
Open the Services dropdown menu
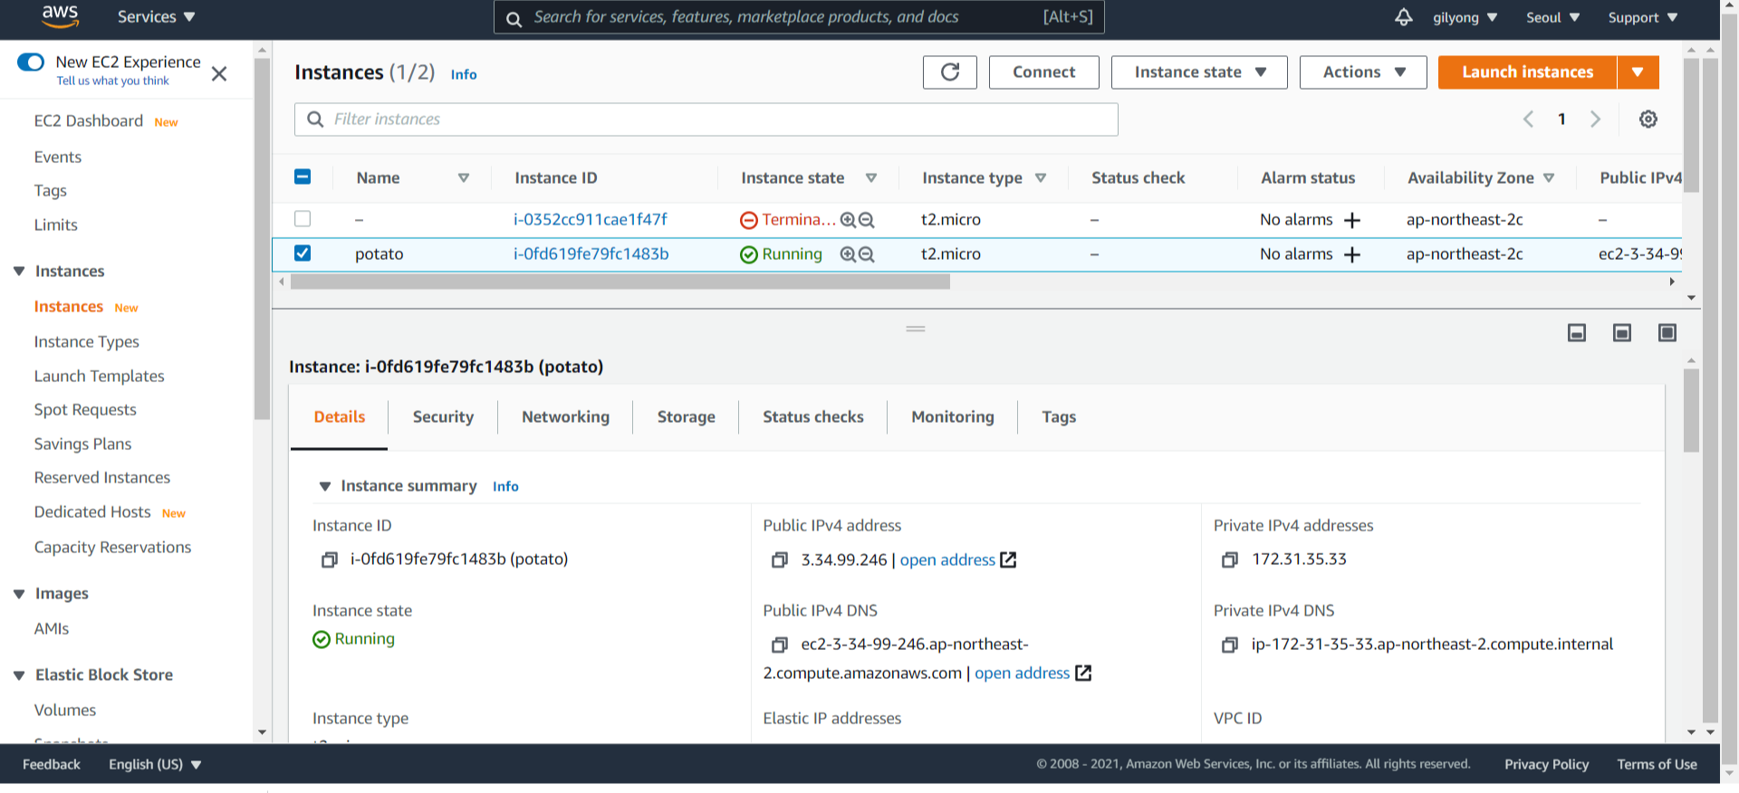pos(156,17)
